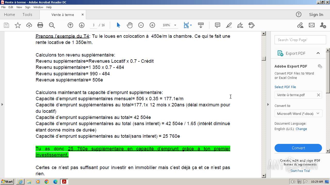330x185 pixels.
Task: Open the help question mark icon
Action: point(299,14)
